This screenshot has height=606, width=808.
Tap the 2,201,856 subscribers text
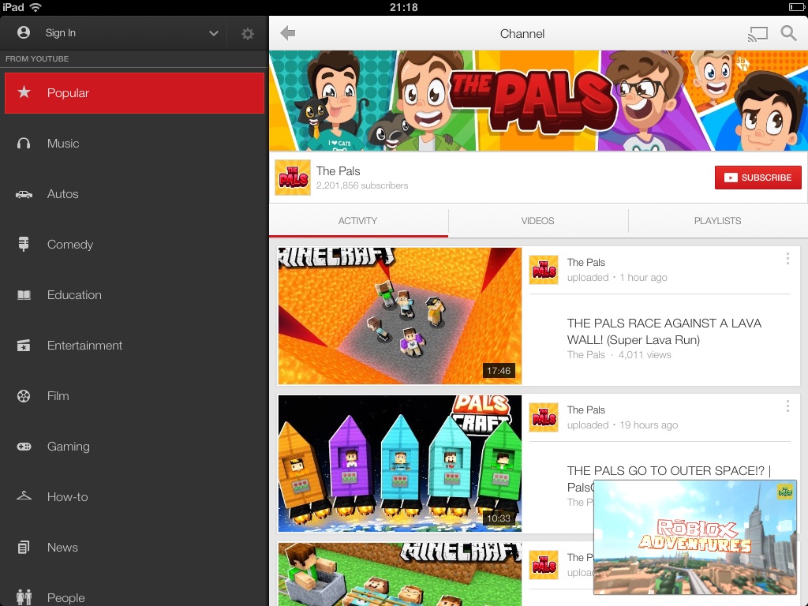362,185
